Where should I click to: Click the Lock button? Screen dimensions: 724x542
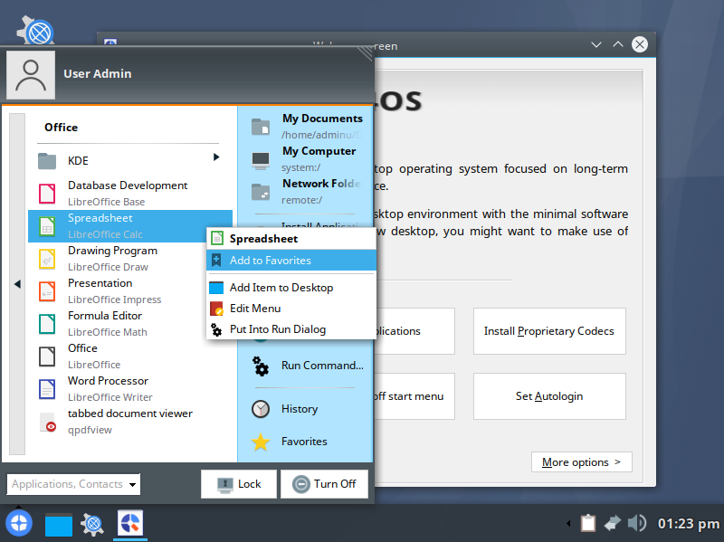[239, 484]
